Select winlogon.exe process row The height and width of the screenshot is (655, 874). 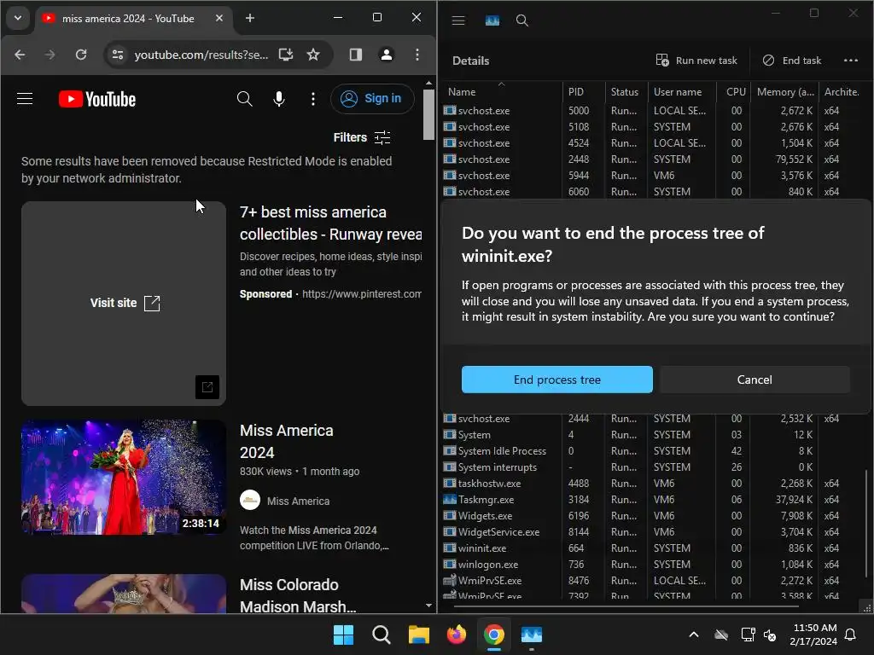pos(652,564)
